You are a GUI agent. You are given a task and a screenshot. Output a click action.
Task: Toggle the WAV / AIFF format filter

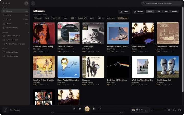(x=56, y=18)
